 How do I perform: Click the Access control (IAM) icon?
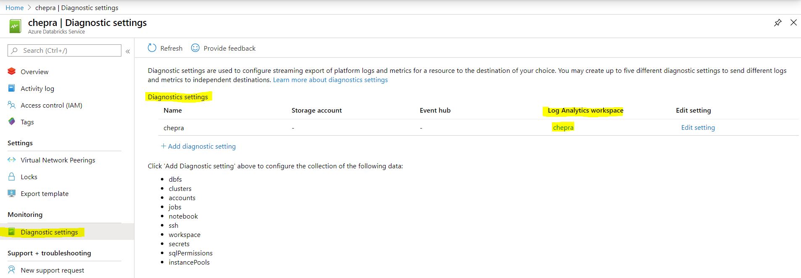pos(12,105)
